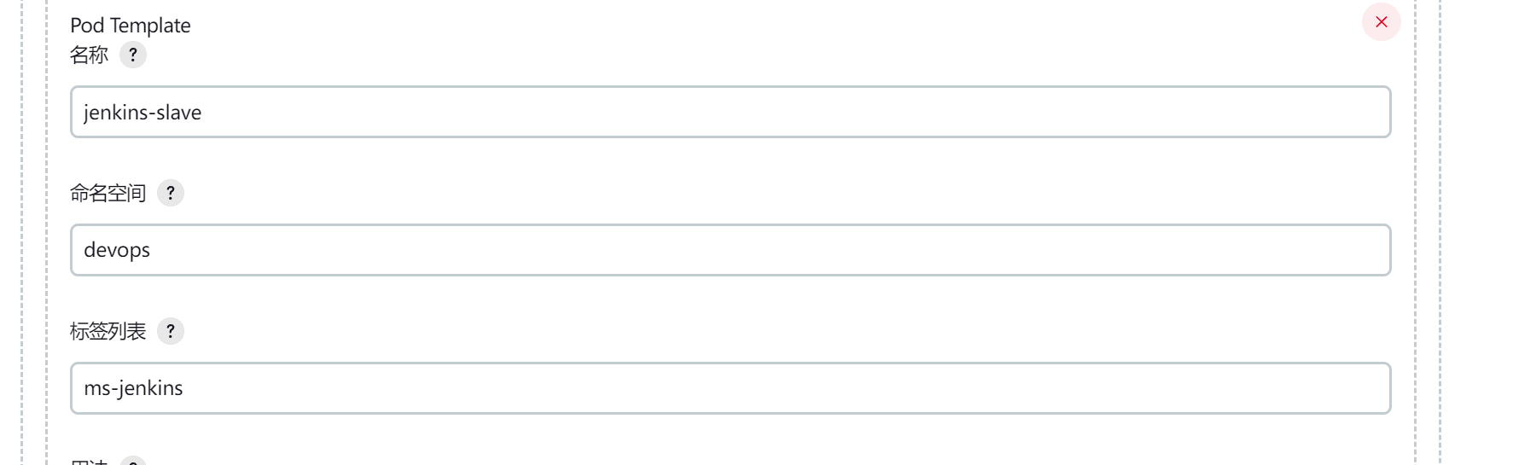The image size is (1513, 465).
Task: Click the partially visible help icon below 标签列表
Action: click(x=133, y=461)
